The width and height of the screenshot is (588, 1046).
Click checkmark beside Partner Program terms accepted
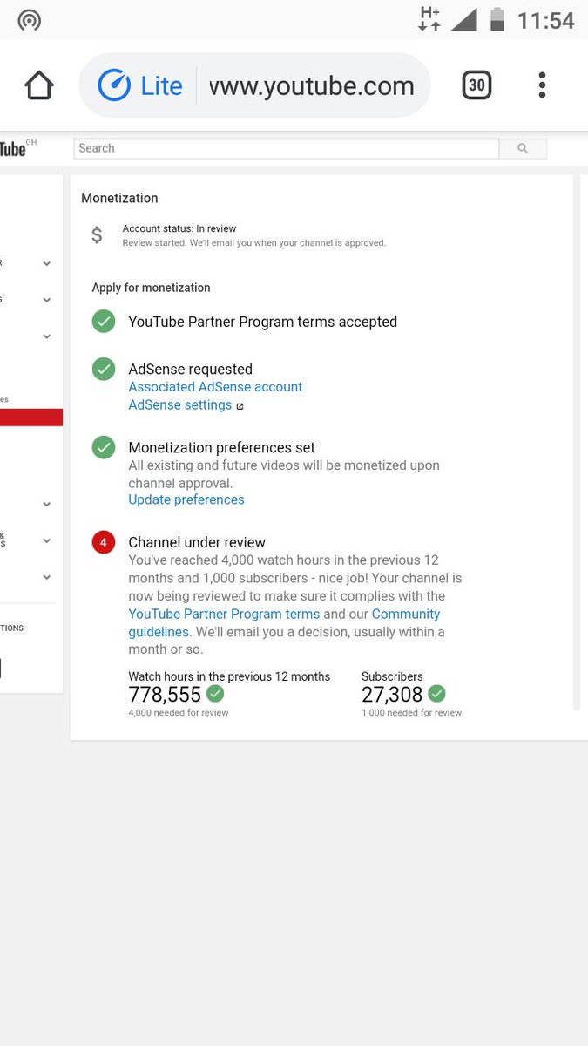point(104,322)
